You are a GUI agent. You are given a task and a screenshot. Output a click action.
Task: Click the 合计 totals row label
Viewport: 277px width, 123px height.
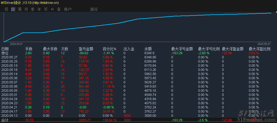(5, 120)
